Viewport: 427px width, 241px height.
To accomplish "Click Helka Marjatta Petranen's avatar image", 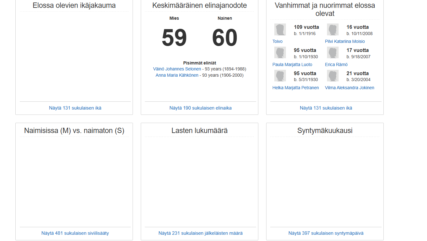I will click(280, 76).
